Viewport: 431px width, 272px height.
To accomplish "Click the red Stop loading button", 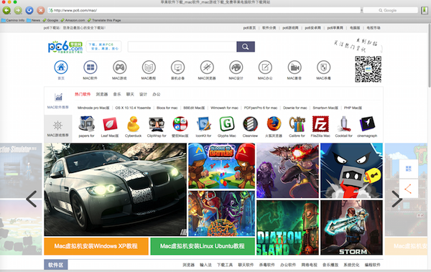I will tap(41, 11).
